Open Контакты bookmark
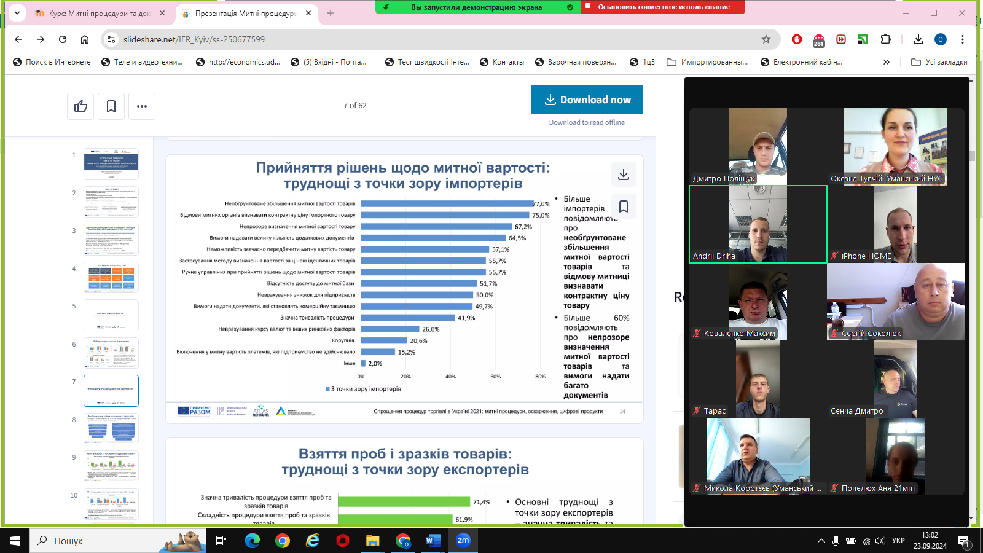The width and height of the screenshot is (983, 553). click(501, 62)
